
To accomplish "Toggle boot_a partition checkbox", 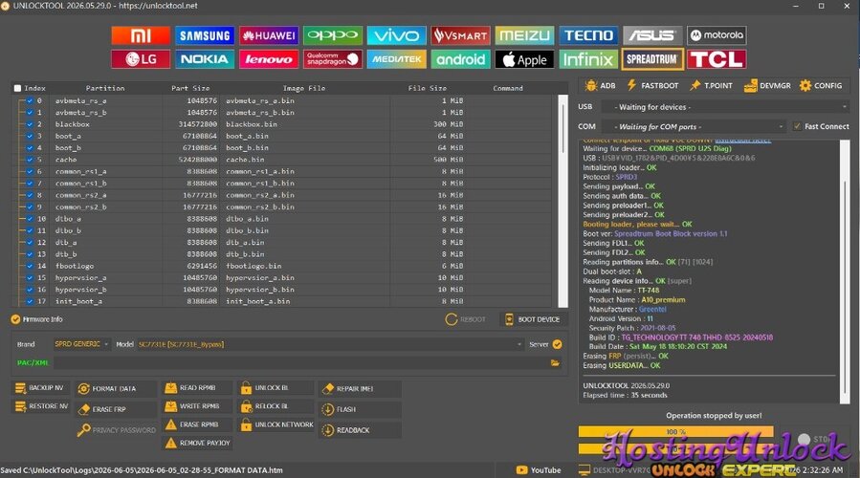I will (x=30, y=136).
